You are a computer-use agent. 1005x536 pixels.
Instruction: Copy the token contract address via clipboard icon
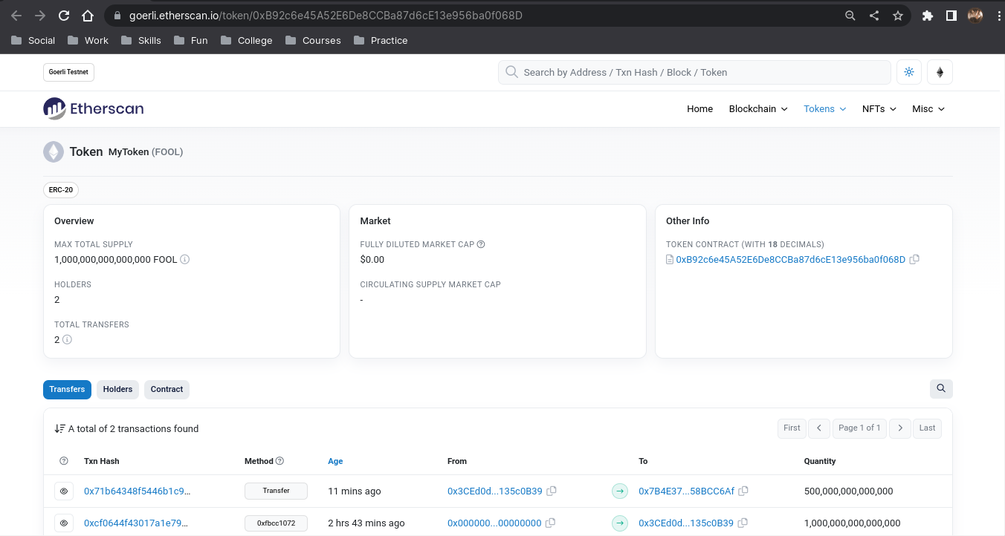914,259
